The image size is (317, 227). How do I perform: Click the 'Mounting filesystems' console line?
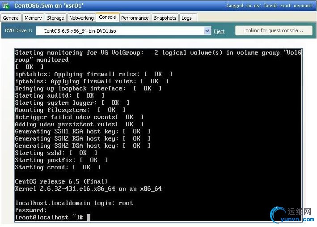(70, 110)
